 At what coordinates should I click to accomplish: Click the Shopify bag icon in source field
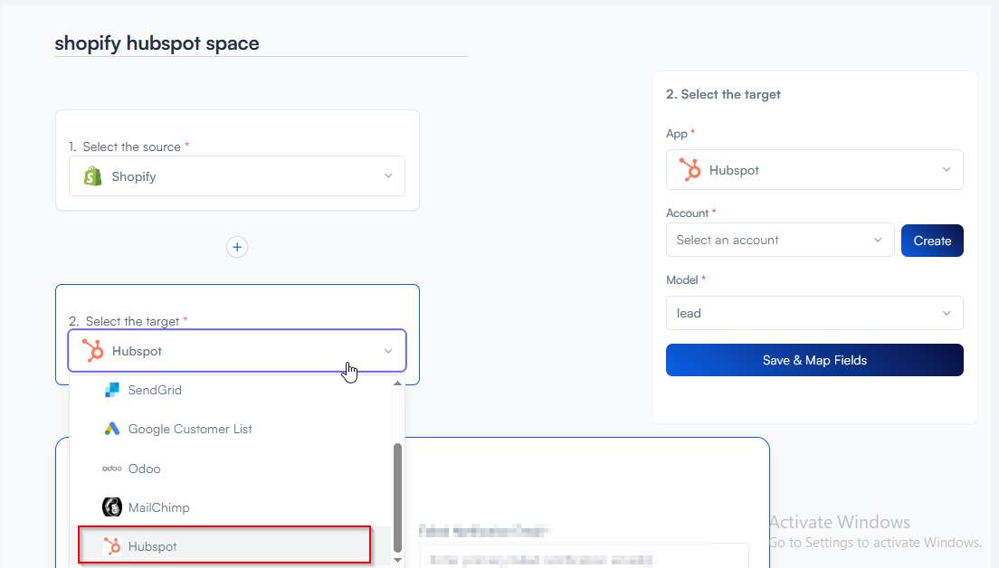[93, 176]
